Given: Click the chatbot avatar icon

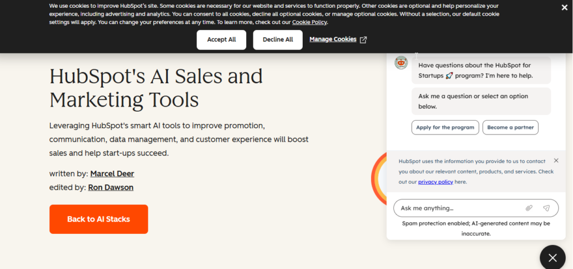Looking at the screenshot, I should coord(401,63).
